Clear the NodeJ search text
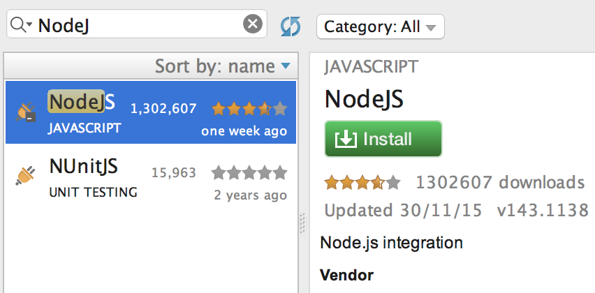 click(252, 25)
